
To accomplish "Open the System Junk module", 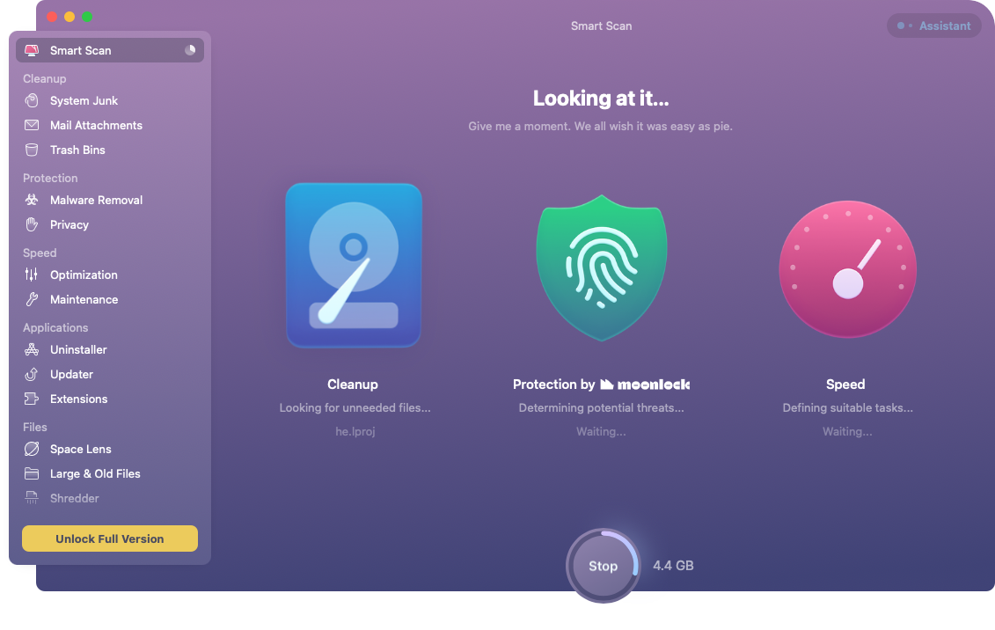I will point(110,100).
